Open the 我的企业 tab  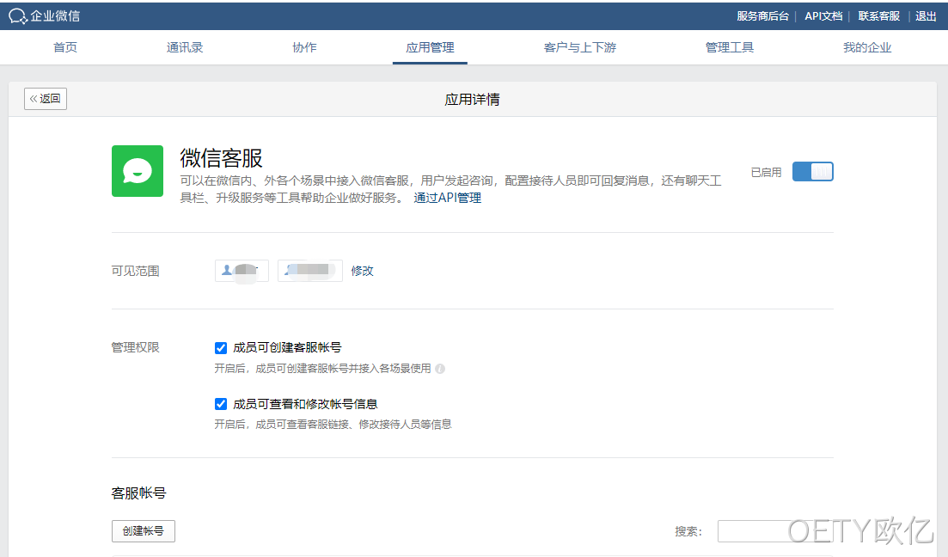[x=867, y=47]
